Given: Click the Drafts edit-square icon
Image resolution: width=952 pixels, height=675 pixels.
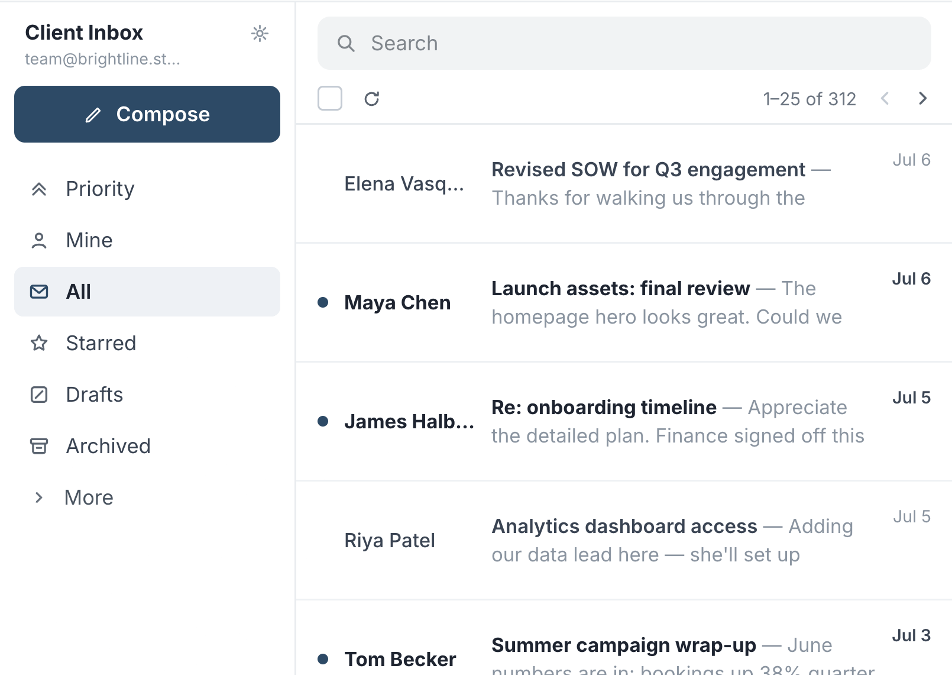Looking at the screenshot, I should [39, 395].
